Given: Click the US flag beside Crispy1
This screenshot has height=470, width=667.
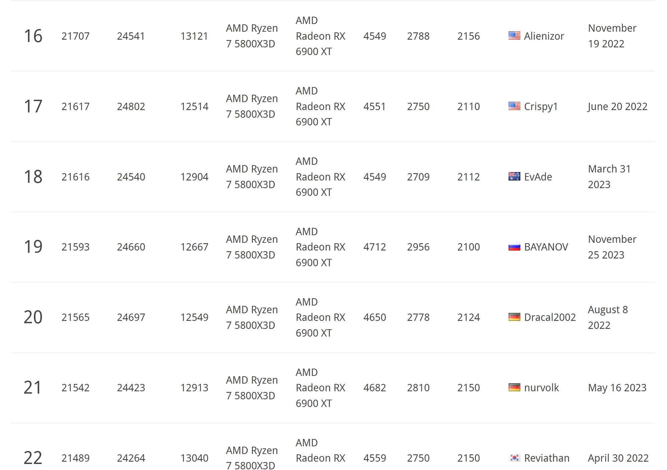Looking at the screenshot, I should coord(514,106).
